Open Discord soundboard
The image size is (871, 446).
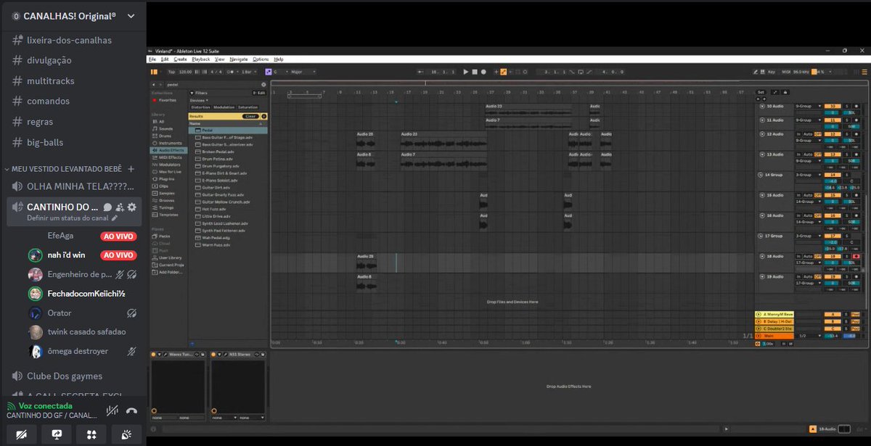pyautogui.click(x=126, y=434)
